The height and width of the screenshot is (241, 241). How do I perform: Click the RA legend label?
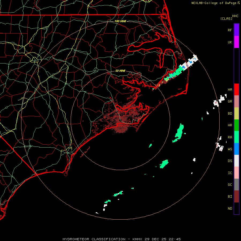(x=230, y=137)
